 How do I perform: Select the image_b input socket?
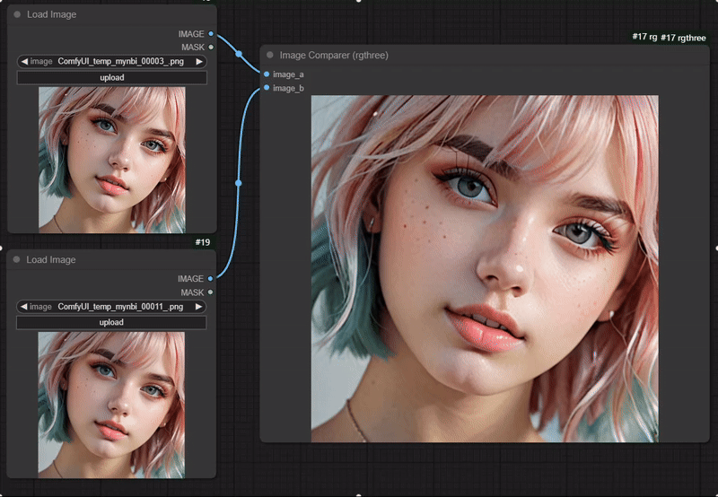point(267,88)
